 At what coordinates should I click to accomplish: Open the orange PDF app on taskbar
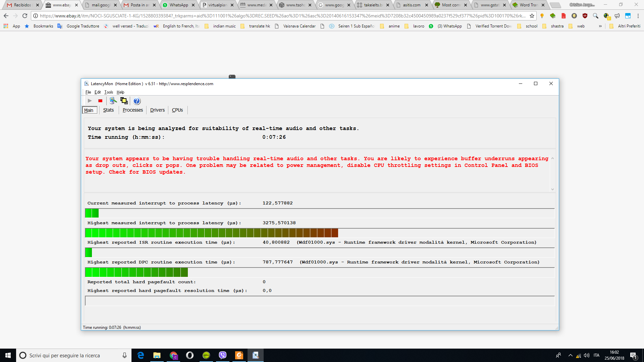(239, 355)
